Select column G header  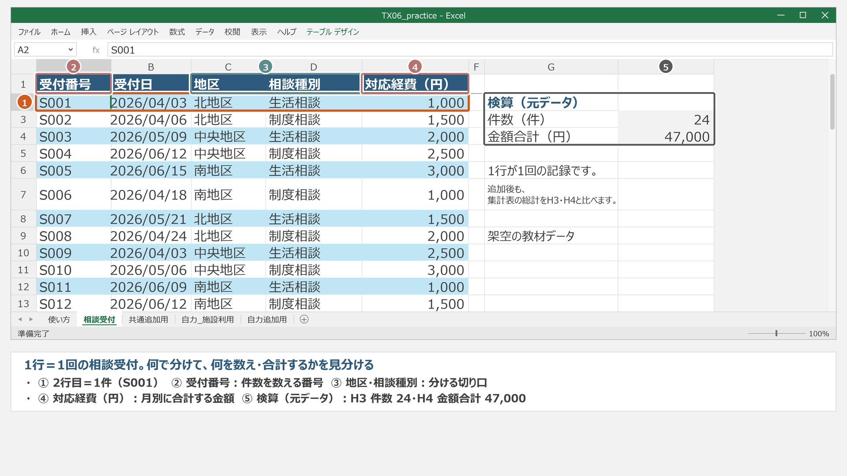click(551, 67)
